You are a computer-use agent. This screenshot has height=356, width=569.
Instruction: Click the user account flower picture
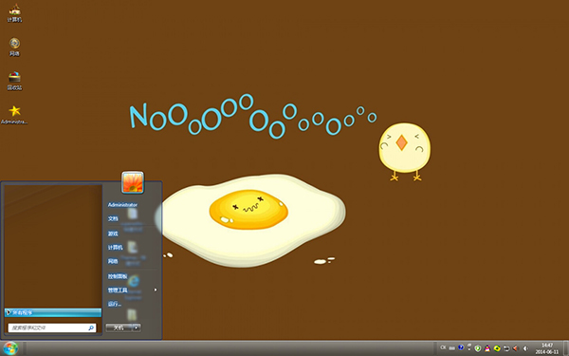pyautogui.click(x=133, y=182)
